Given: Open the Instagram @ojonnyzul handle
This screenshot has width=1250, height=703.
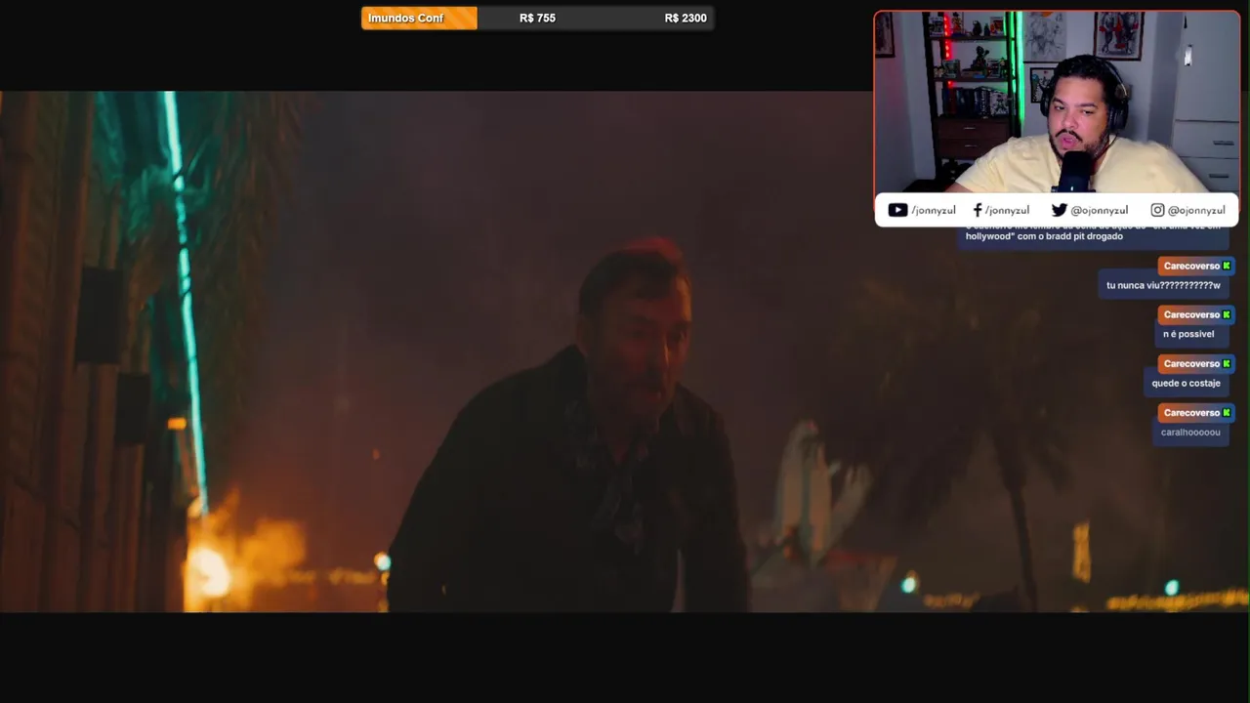Looking at the screenshot, I should tap(1196, 210).
